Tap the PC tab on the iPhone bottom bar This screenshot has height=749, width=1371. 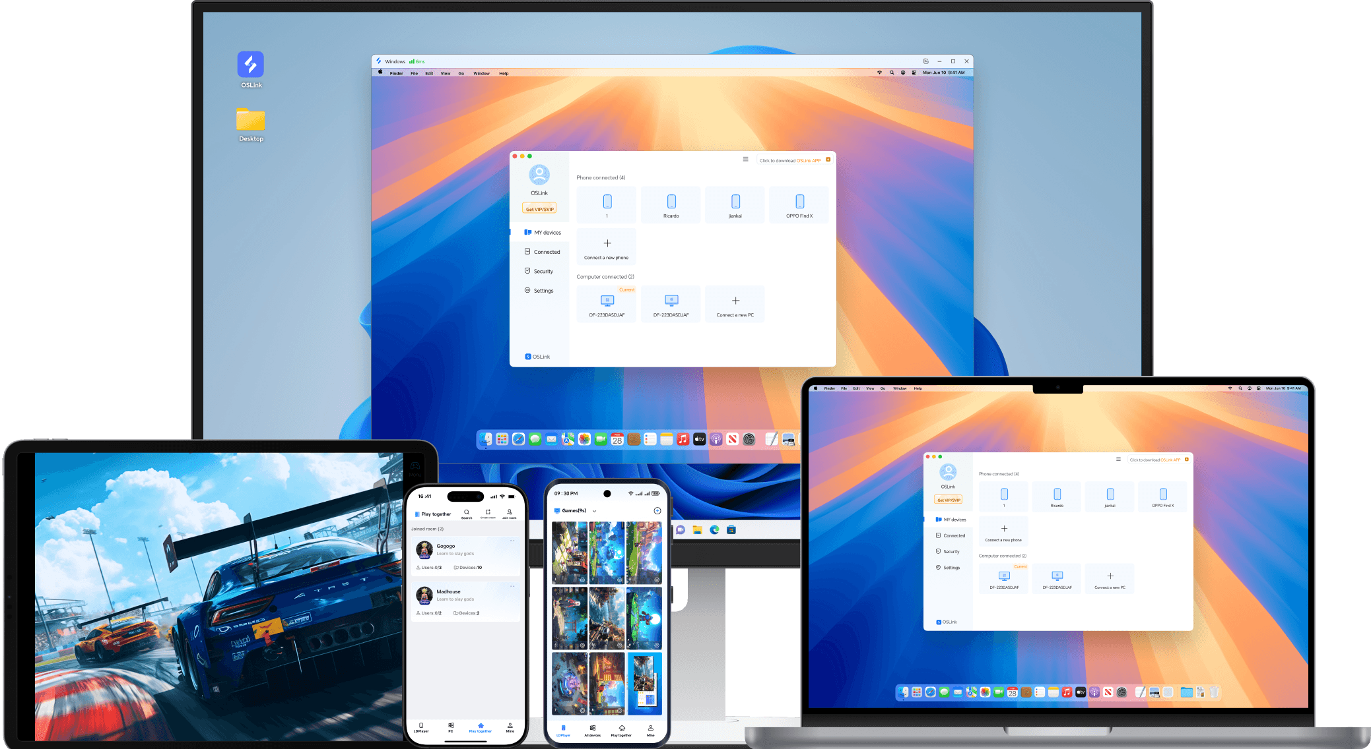(x=451, y=727)
